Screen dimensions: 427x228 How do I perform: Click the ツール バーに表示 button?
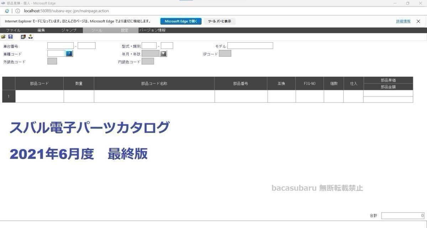[x=220, y=21]
